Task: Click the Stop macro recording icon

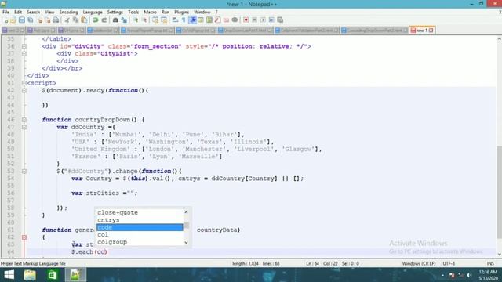Action: [254, 20]
